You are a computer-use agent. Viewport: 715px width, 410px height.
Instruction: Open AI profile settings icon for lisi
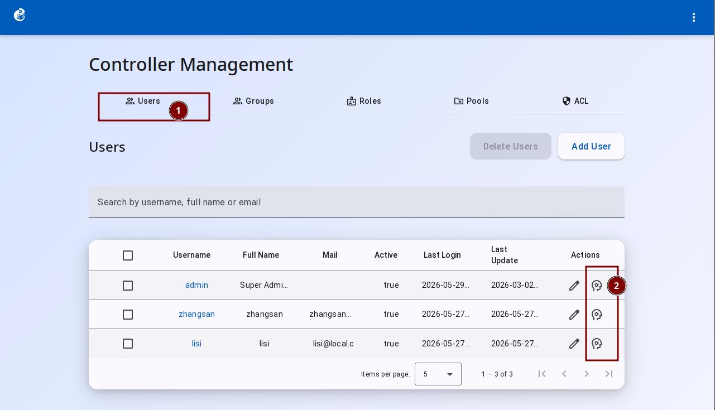tap(597, 344)
